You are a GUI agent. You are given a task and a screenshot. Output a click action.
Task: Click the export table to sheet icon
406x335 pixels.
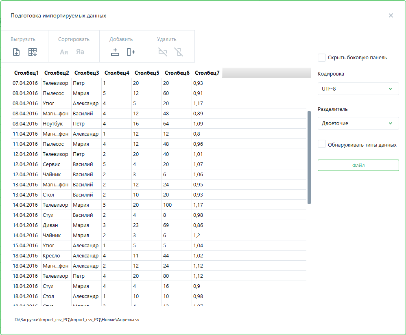click(x=33, y=52)
